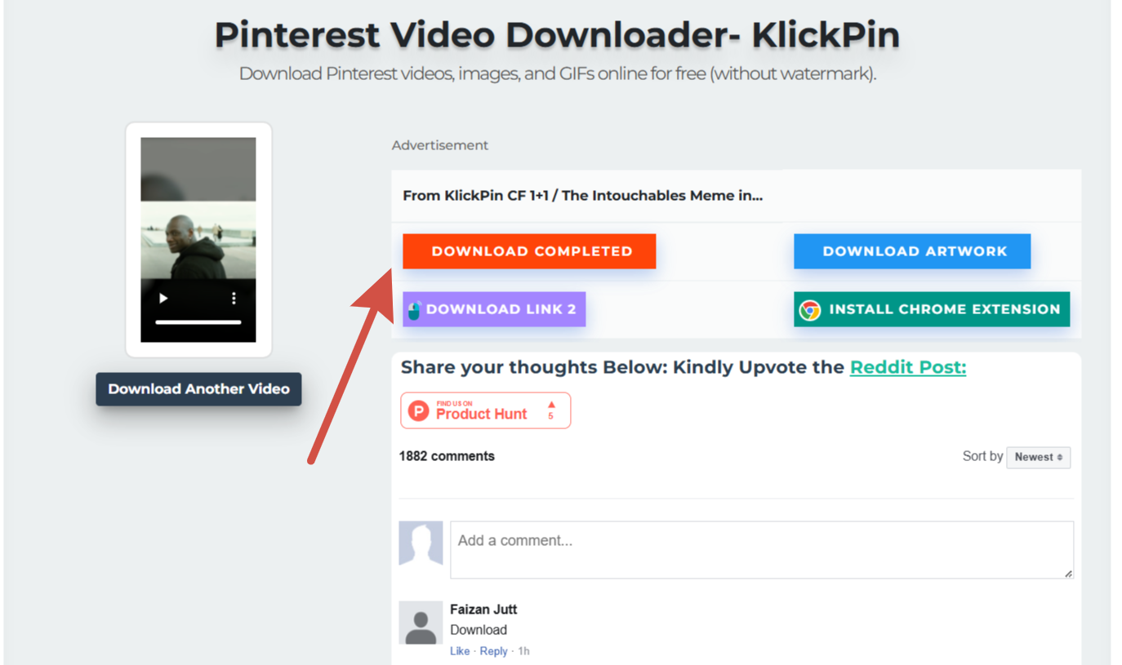Open video preview three-dot options menu

(x=234, y=299)
